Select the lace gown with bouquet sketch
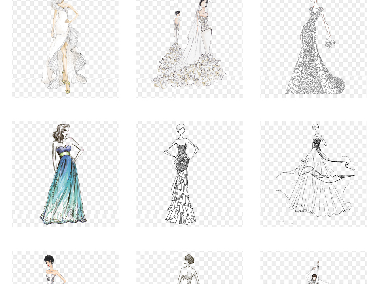The image size is (379, 284). 313,49
